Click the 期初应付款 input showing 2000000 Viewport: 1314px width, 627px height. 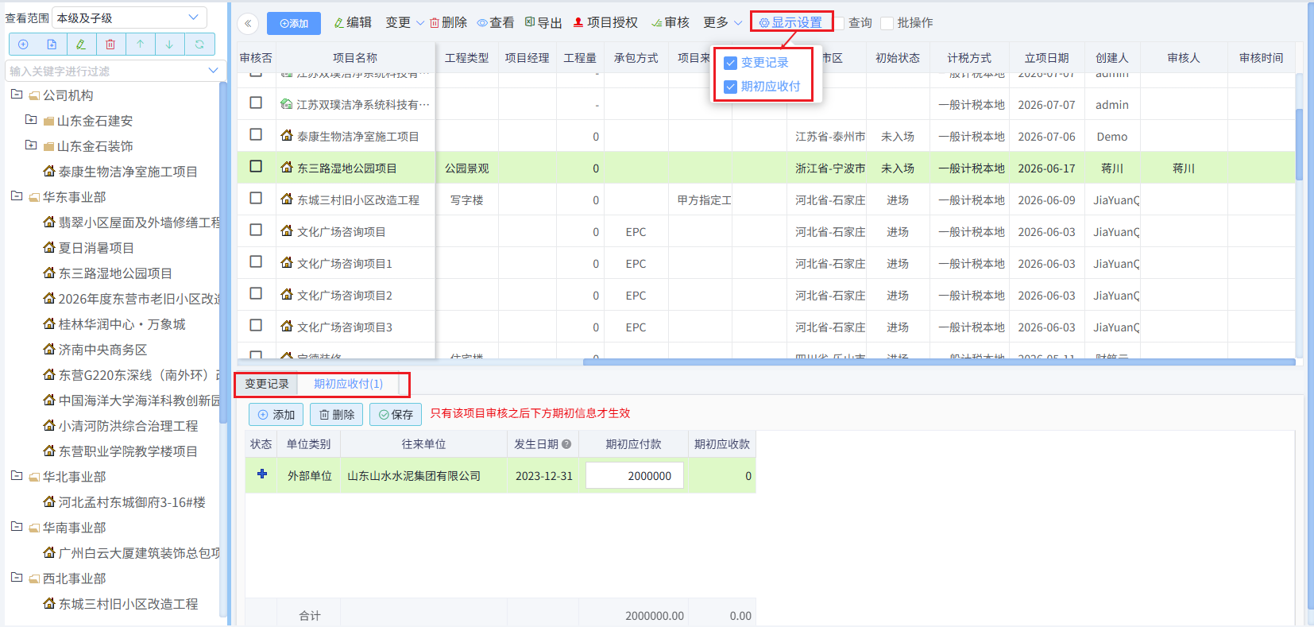[635, 476]
